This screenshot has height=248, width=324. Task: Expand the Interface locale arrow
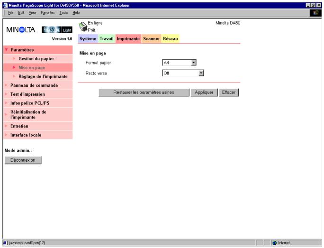pyautogui.click(x=6, y=135)
